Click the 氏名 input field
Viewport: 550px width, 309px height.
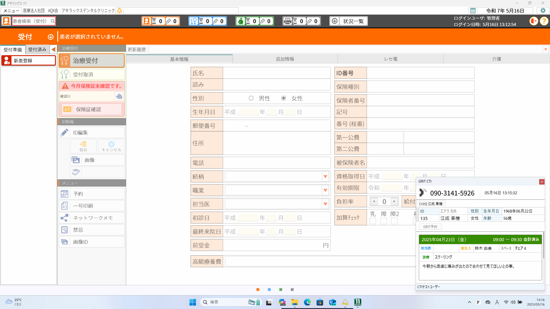(x=276, y=73)
